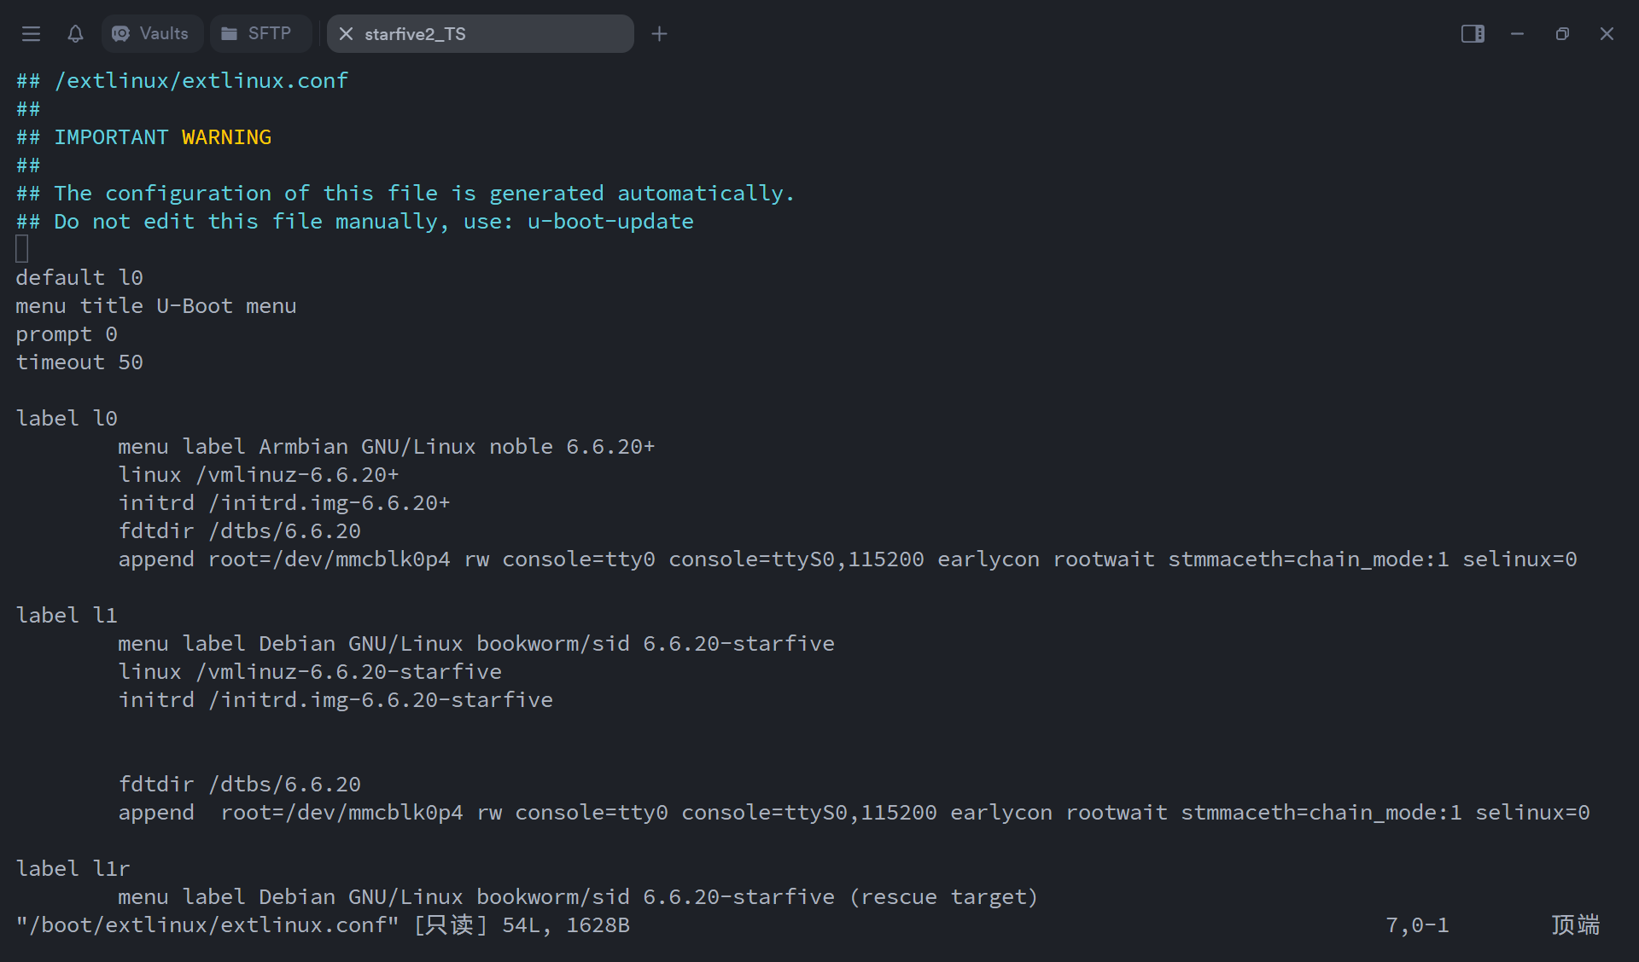Click '(rescue target)' text in menu label
This screenshot has width=1639, height=962.
pos(942,897)
